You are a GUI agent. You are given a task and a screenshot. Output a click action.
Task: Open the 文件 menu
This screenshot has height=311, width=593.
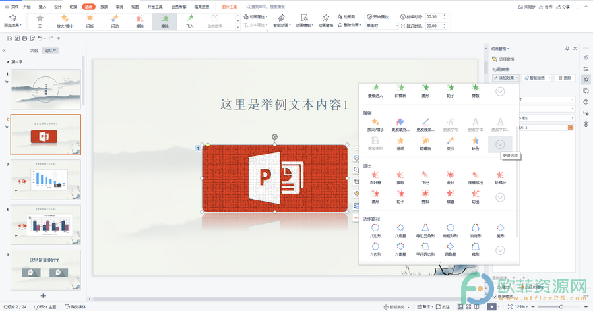12,7
